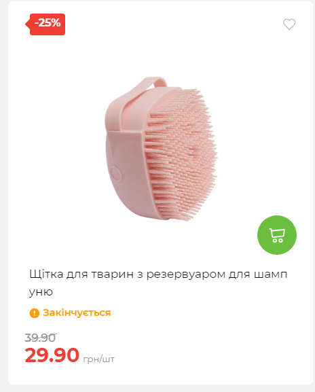
Task: Click the pointed left tip of discount badge
Action: pyautogui.click(x=27, y=24)
